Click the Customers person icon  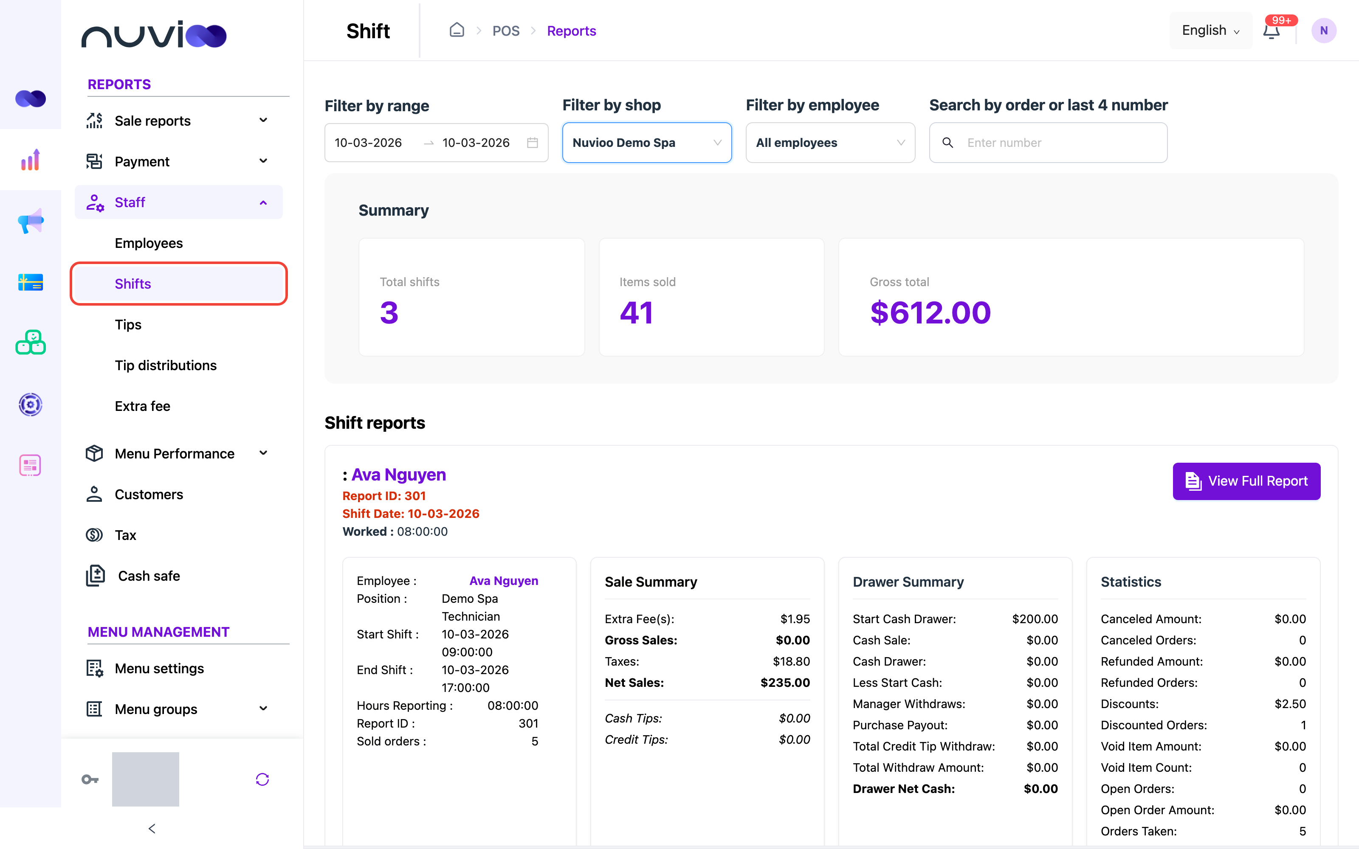pos(94,494)
